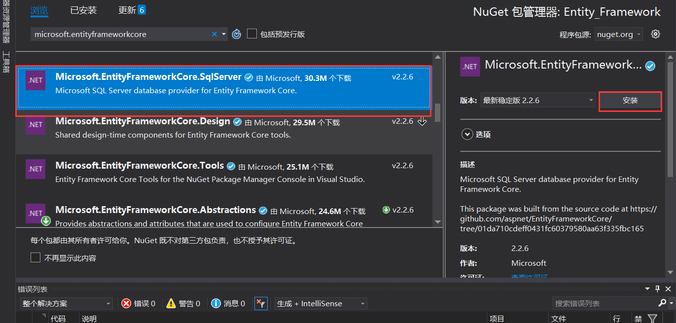Open package source dropdown nuget.org
The width and height of the screenshot is (676, 323).
[618, 34]
